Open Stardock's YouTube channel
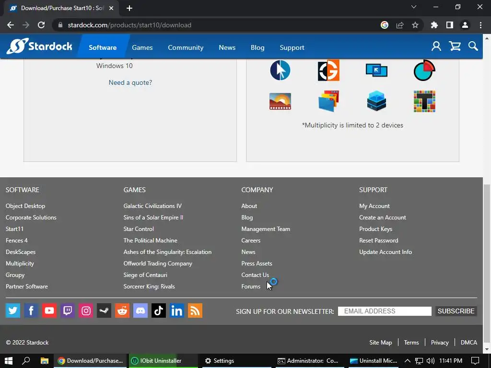The height and width of the screenshot is (368, 491). (x=49, y=310)
